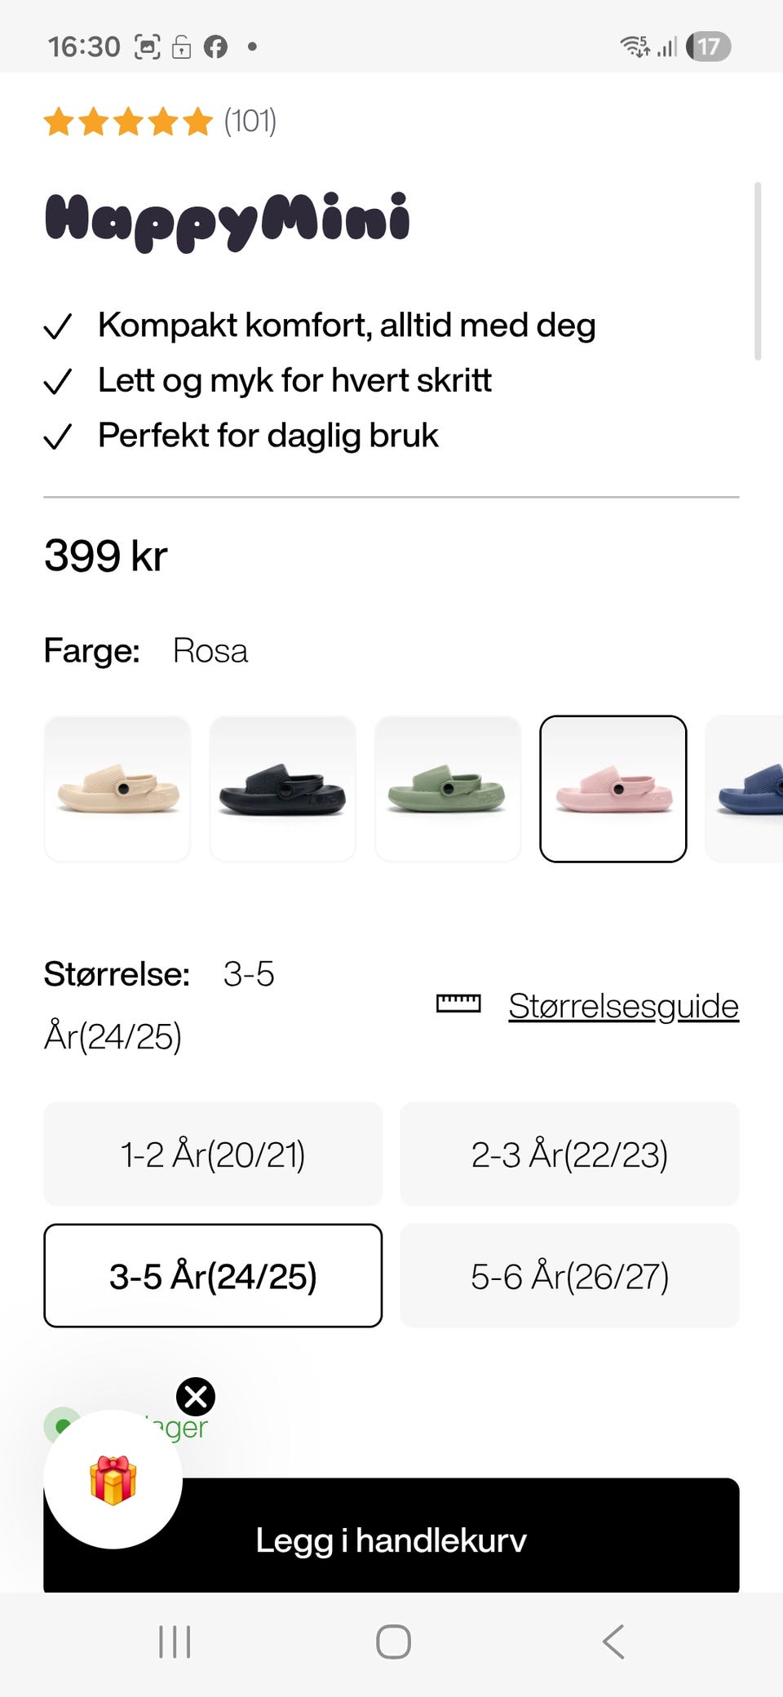The height and width of the screenshot is (1697, 783).
Task: Pick the green sandal color swatch
Action: (x=448, y=789)
